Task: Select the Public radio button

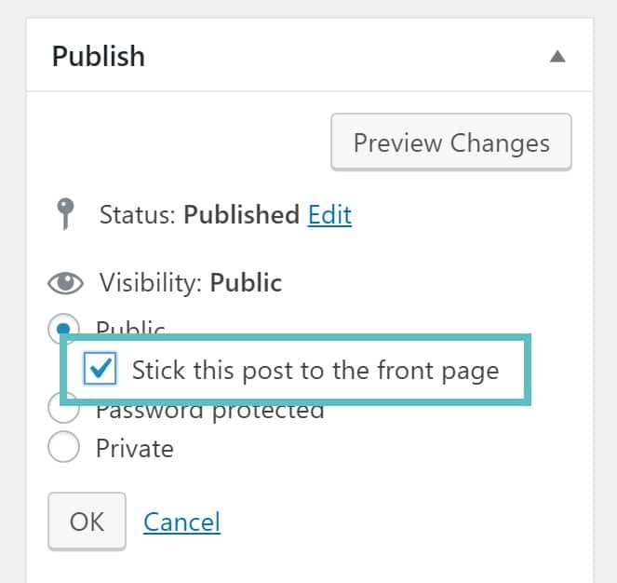Action: pyautogui.click(x=63, y=328)
